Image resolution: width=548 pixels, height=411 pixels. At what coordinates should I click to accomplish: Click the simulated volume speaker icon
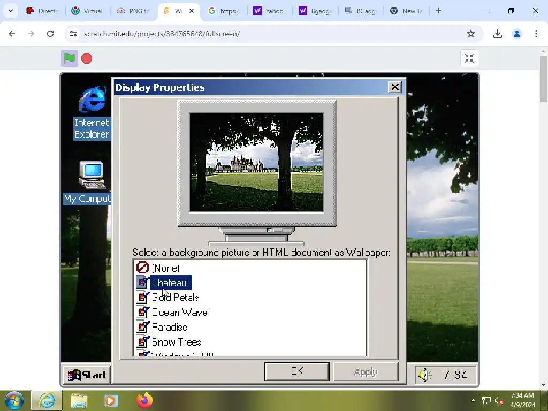[425, 375]
